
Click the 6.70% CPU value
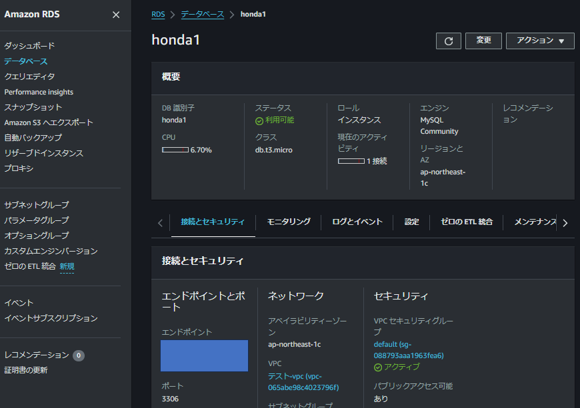coord(201,150)
